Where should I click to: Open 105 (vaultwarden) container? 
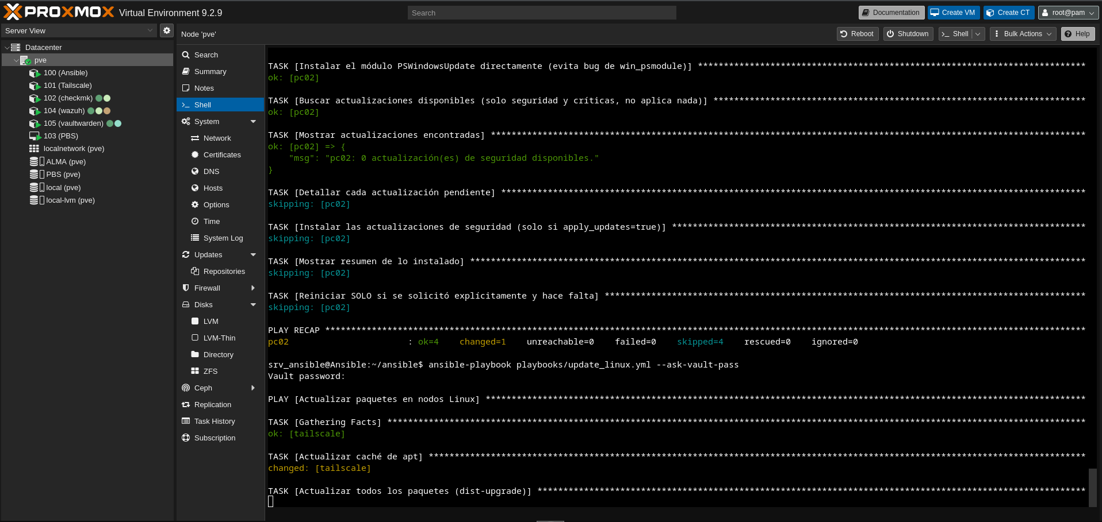[74, 123]
